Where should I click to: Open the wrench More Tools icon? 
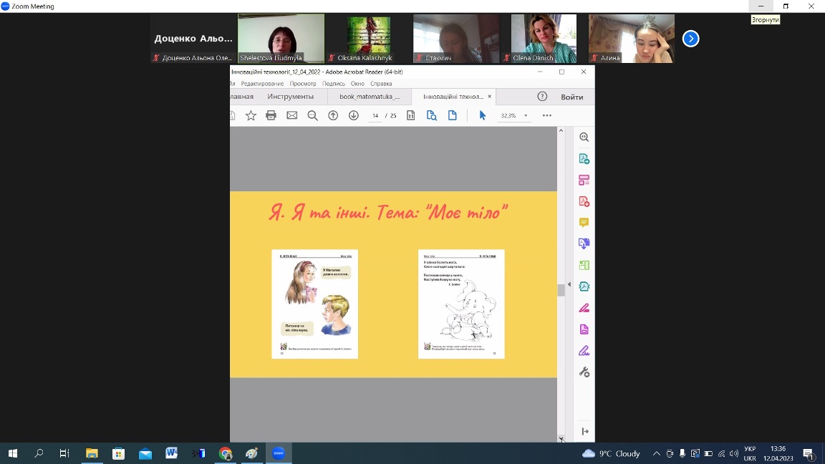[584, 372]
